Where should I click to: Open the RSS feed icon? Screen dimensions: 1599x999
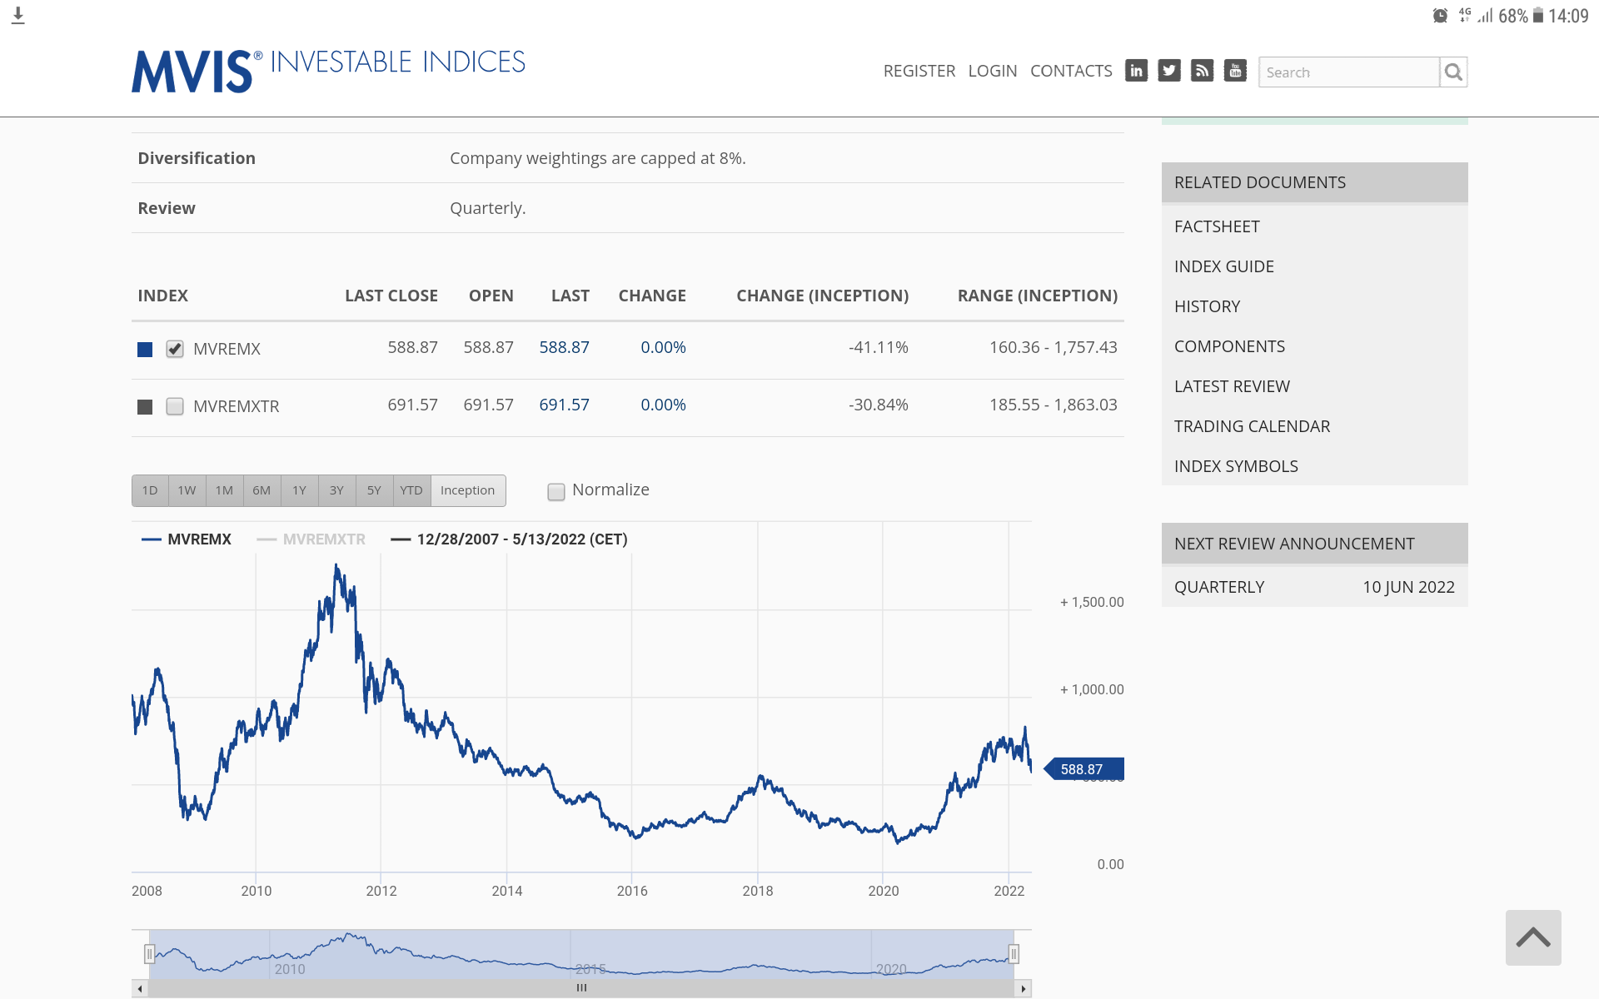[x=1202, y=71]
